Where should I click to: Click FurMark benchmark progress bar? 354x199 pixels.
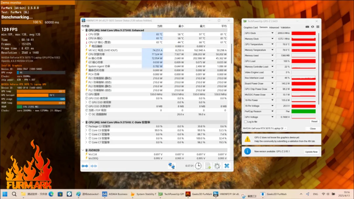tap(22, 22)
